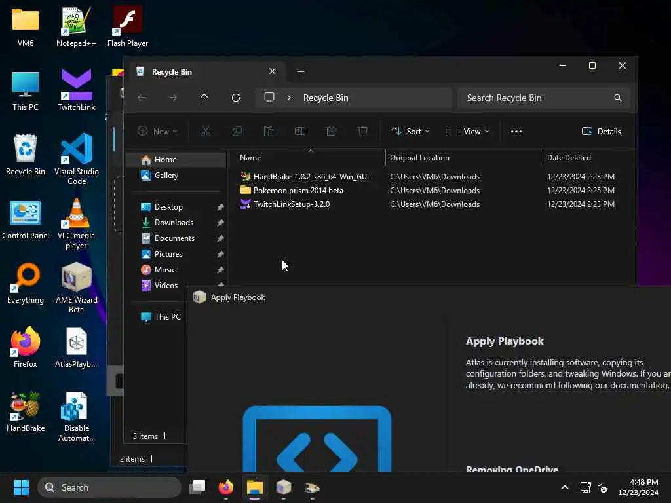Launch AME Wizard Beta desktop icon
This screenshot has width=671, height=503.
[x=76, y=288]
